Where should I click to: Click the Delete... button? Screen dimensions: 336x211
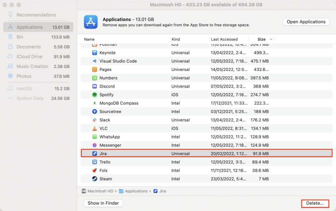315,203
